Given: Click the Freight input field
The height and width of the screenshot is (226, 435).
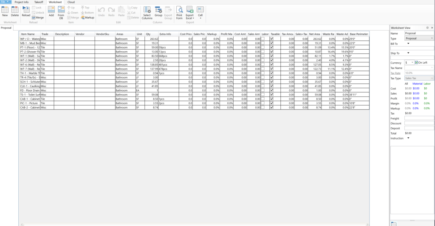Looking at the screenshot, I should pos(419,118).
